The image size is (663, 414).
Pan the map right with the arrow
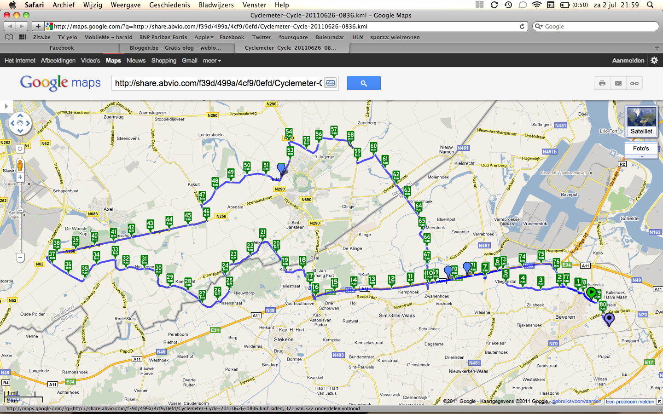coord(28,123)
